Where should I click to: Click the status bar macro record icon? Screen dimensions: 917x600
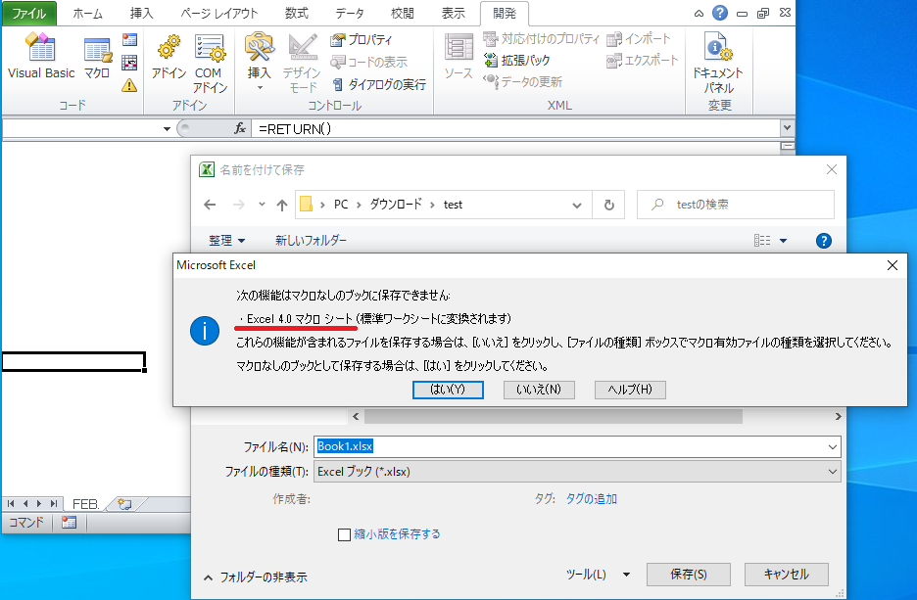[69, 523]
